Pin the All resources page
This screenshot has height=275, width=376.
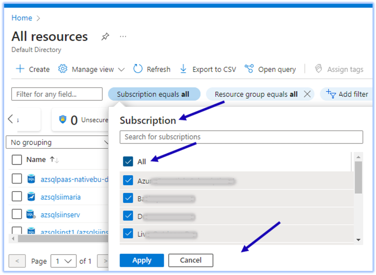(x=105, y=37)
